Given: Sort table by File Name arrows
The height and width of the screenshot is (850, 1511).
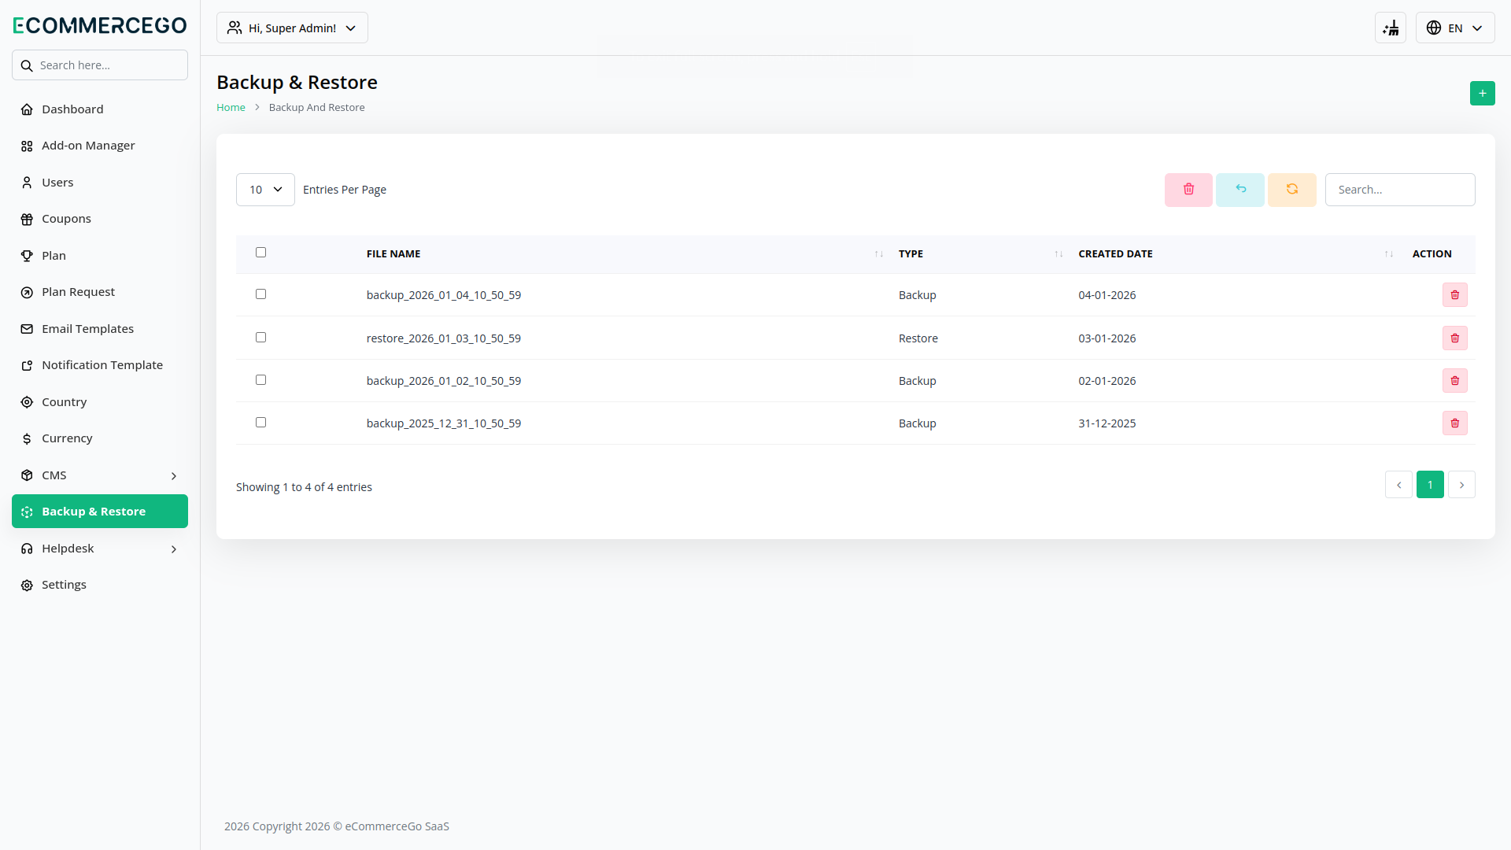Looking at the screenshot, I should coord(879,254).
